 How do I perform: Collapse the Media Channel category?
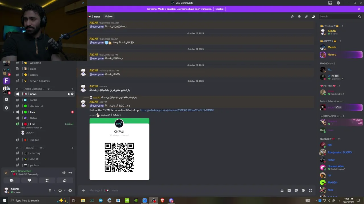point(34,89)
